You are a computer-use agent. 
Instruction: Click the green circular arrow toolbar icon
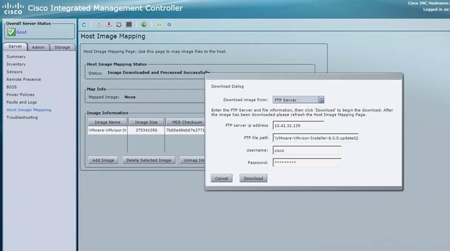[144, 24]
